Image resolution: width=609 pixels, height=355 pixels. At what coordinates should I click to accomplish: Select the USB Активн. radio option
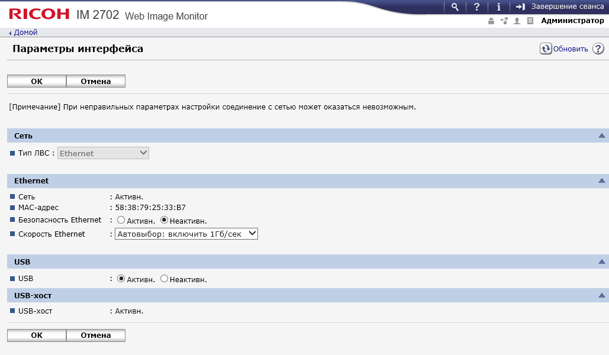coord(121,279)
